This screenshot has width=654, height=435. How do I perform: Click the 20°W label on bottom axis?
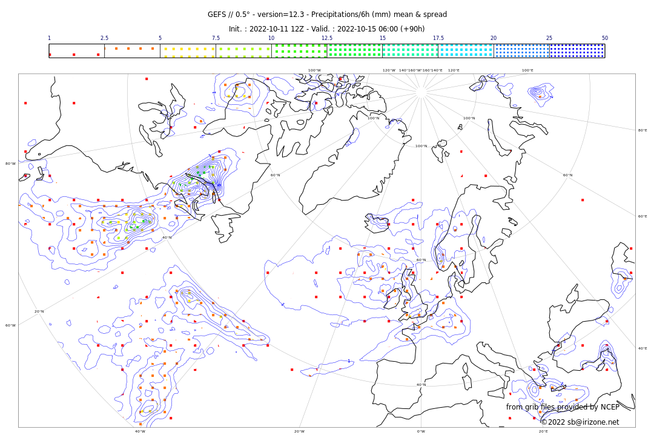pyautogui.click(x=300, y=431)
